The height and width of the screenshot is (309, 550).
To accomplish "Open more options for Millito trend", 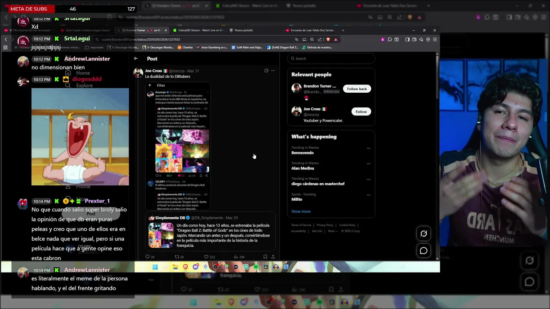I will [x=368, y=195].
